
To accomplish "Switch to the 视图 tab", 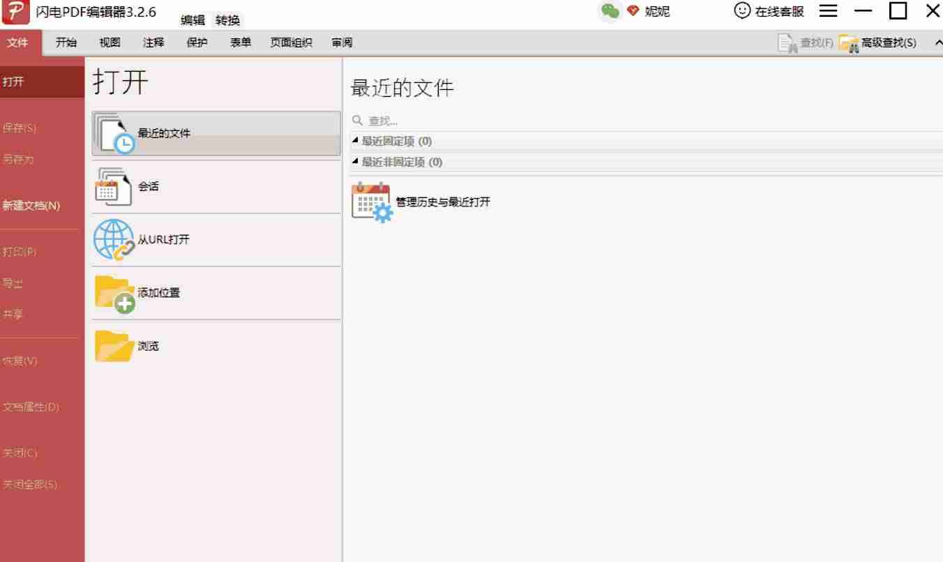I will click(x=110, y=43).
